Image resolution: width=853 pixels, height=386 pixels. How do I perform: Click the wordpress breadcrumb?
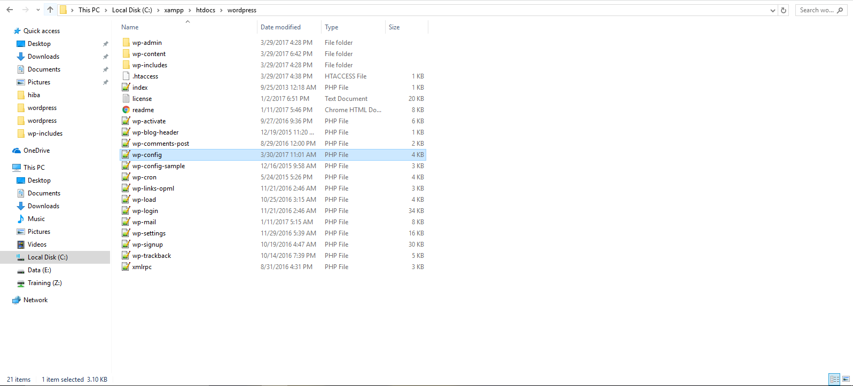tap(241, 10)
